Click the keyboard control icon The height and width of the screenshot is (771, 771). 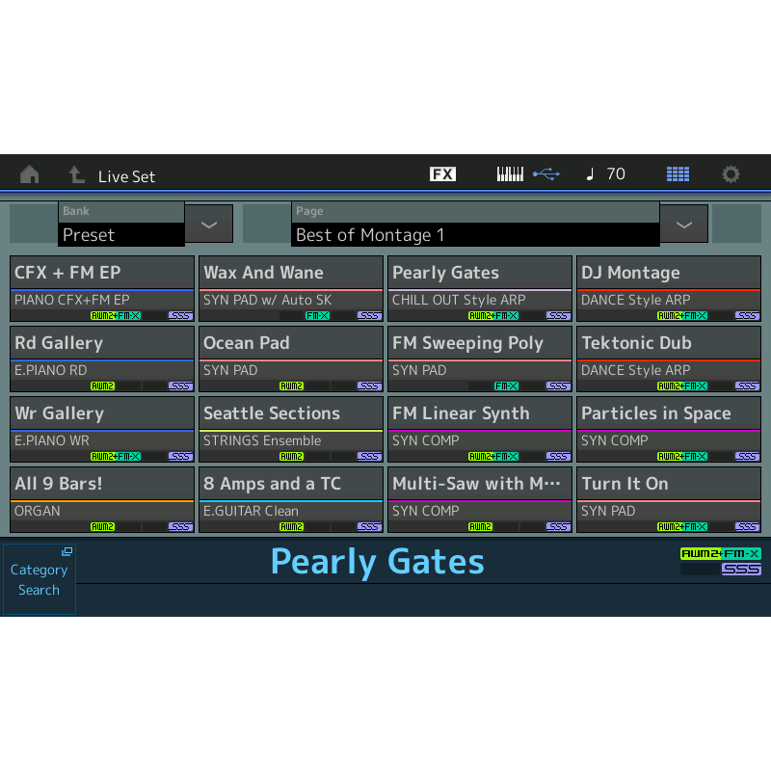[510, 174]
